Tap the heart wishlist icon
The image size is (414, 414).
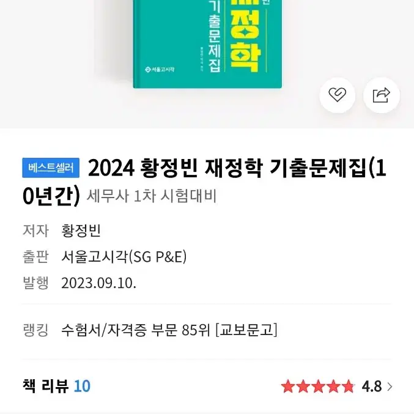pyautogui.click(x=337, y=95)
